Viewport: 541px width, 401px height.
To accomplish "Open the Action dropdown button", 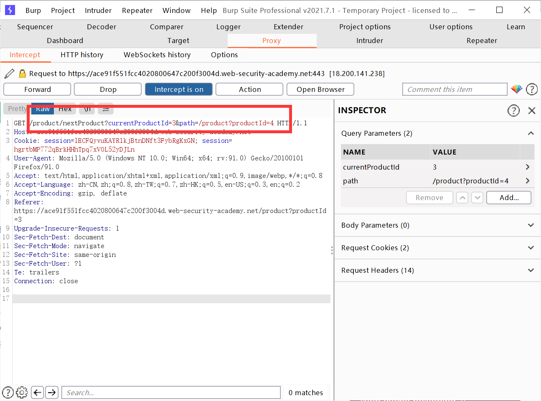I will [x=249, y=89].
